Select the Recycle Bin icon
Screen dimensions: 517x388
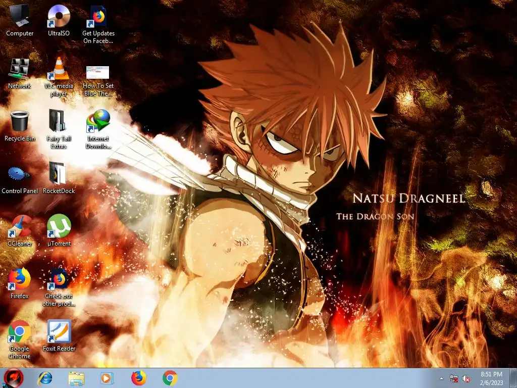coord(20,126)
